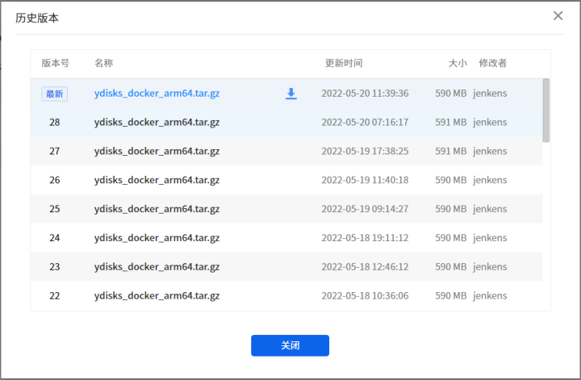Image resolution: width=581 pixels, height=380 pixels.
Task: Select version 26 file name
Action: click(x=157, y=181)
